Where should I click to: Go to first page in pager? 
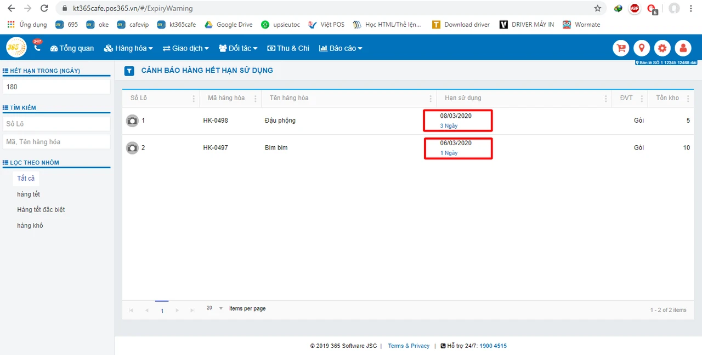131,310
